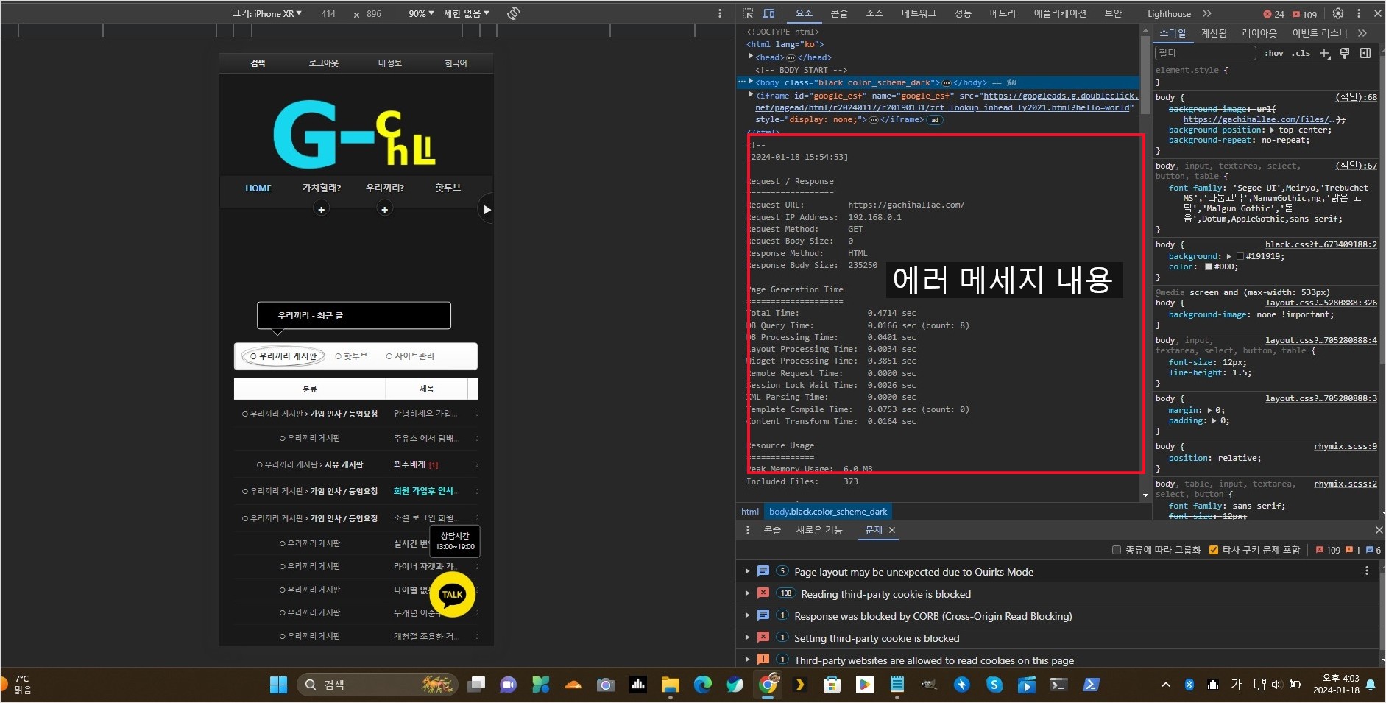Toggle the device toolbar icon
Screen dimensions: 1386x703
[x=768, y=13]
